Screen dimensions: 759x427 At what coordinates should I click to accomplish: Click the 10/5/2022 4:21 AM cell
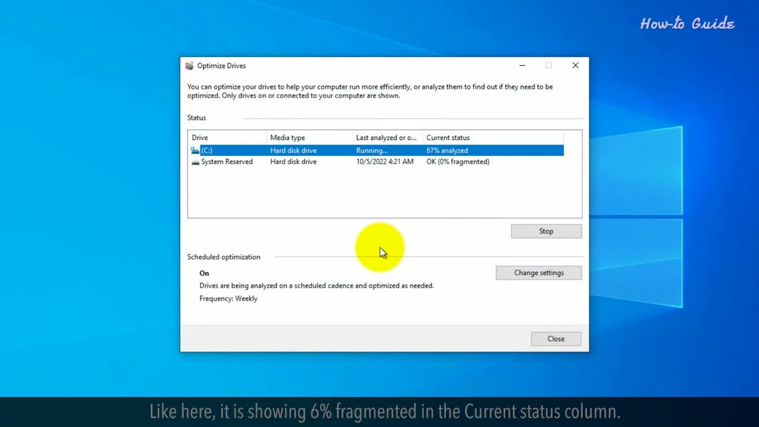coord(385,162)
